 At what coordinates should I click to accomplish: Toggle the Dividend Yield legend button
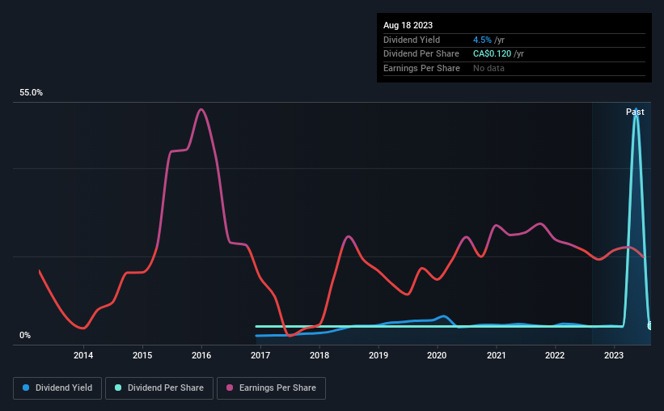coord(57,388)
